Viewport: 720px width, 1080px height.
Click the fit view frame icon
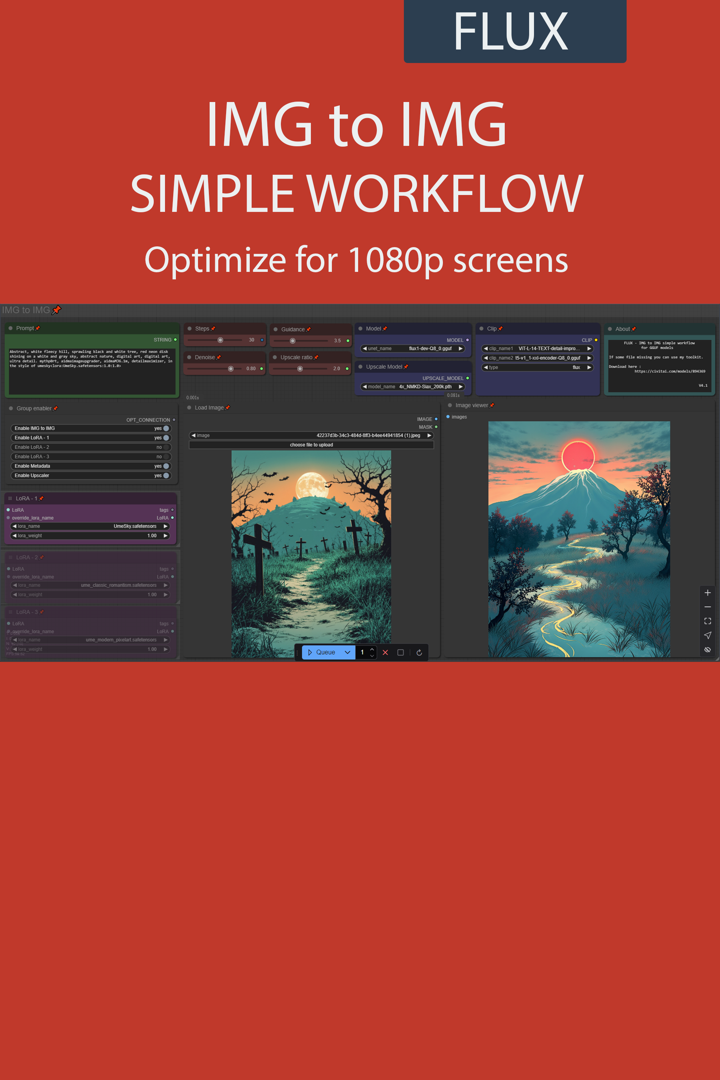click(x=707, y=621)
